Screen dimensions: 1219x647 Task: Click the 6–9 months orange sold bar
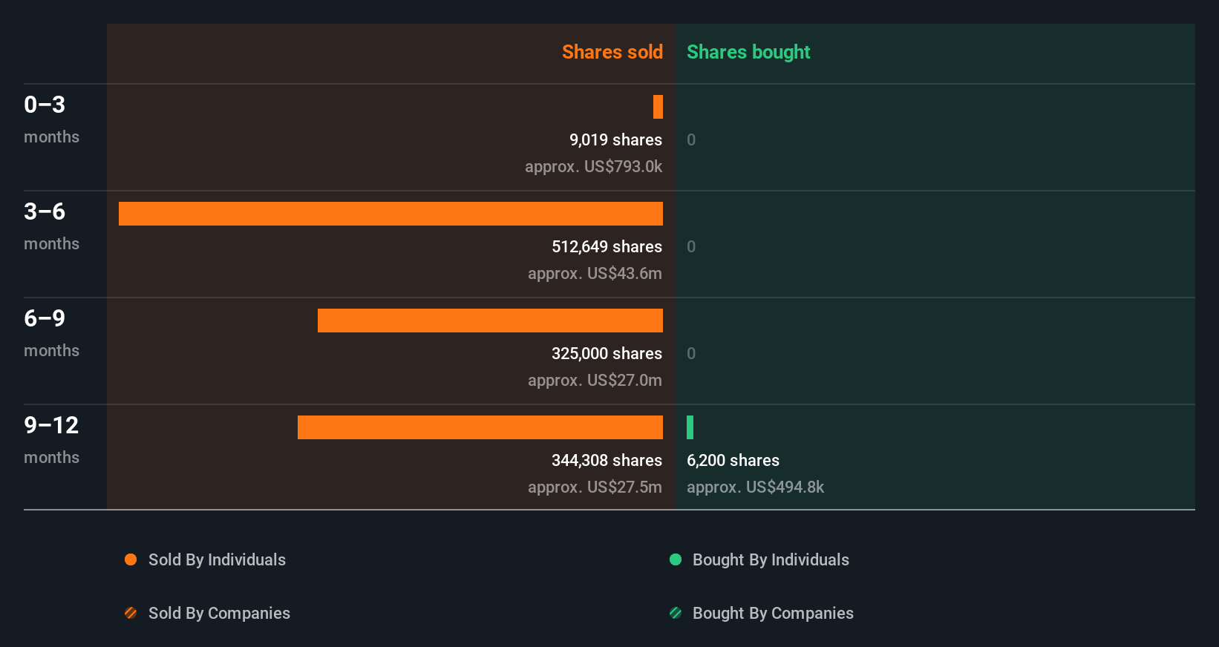[x=490, y=321]
